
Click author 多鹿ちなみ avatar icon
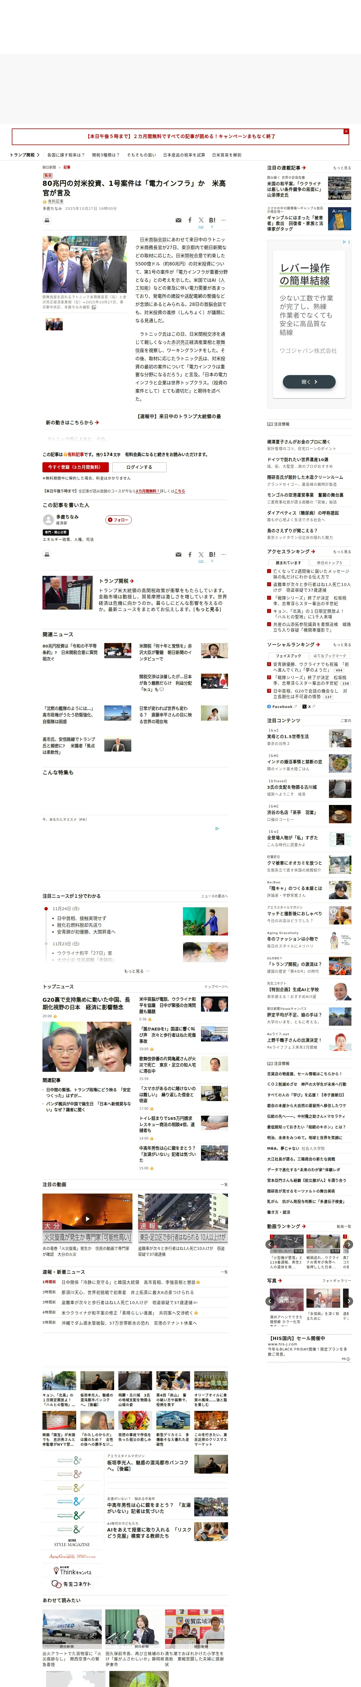point(48,519)
